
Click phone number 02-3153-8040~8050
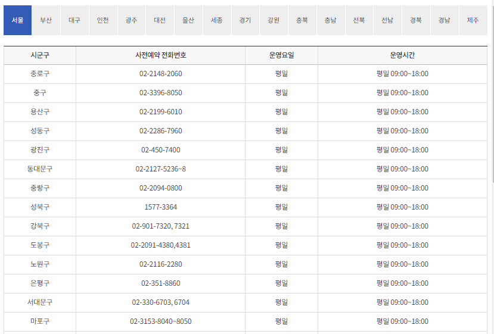161,321
